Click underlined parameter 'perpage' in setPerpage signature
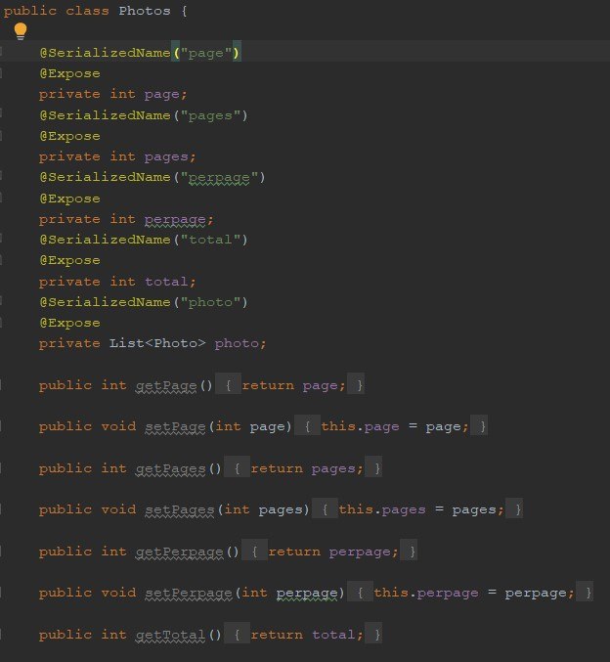Image resolution: width=610 pixels, height=662 pixels. click(307, 593)
